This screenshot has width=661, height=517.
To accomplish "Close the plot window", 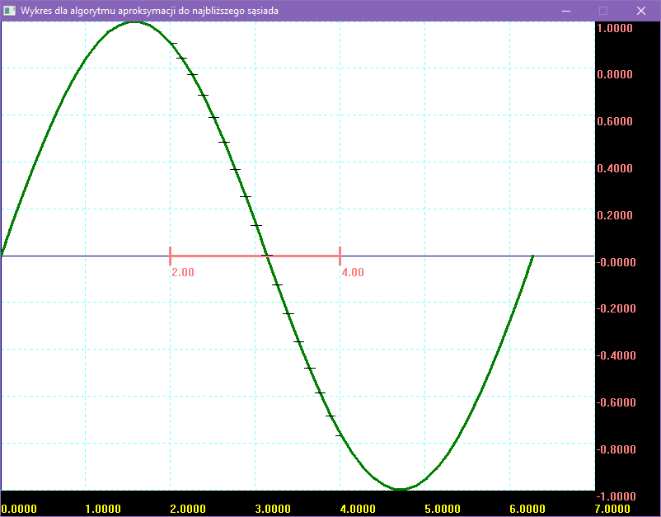I will [x=640, y=11].
